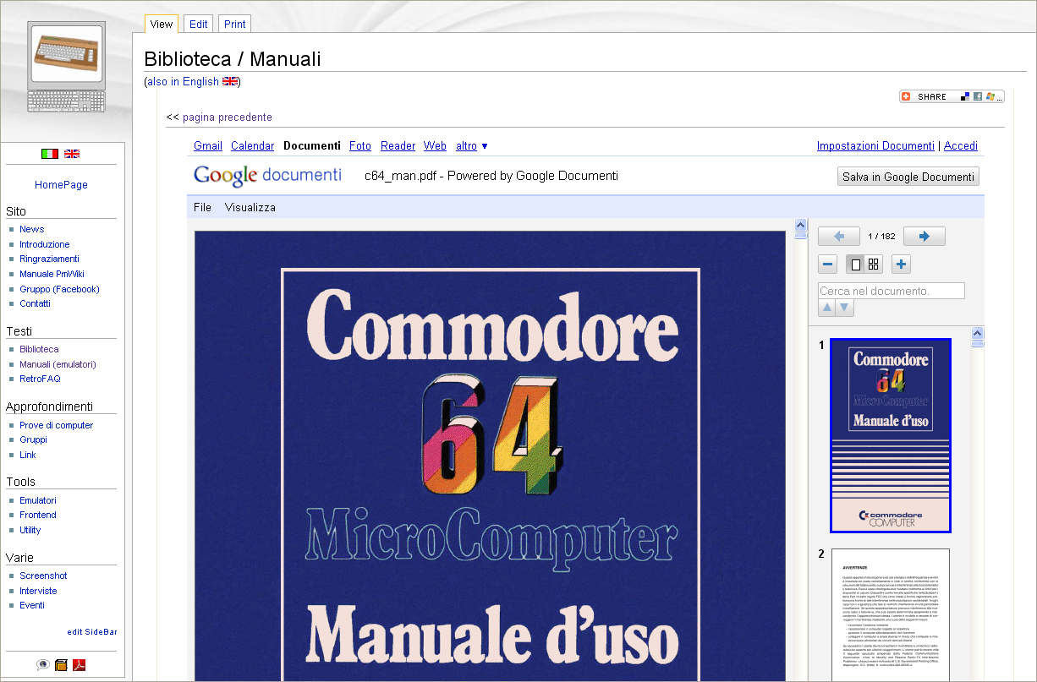The width and height of the screenshot is (1037, 682).
Task: Open Emulatori sidebar link
Action: 38,500
